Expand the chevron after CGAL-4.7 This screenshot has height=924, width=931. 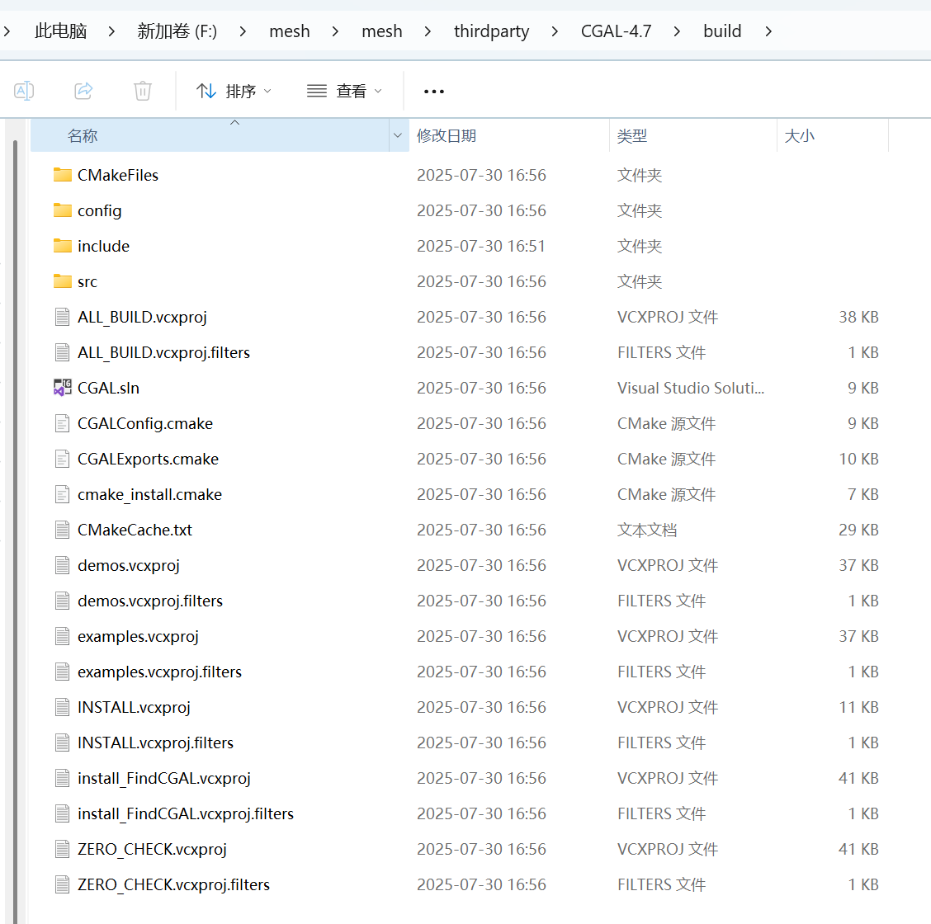pos(677,31)
